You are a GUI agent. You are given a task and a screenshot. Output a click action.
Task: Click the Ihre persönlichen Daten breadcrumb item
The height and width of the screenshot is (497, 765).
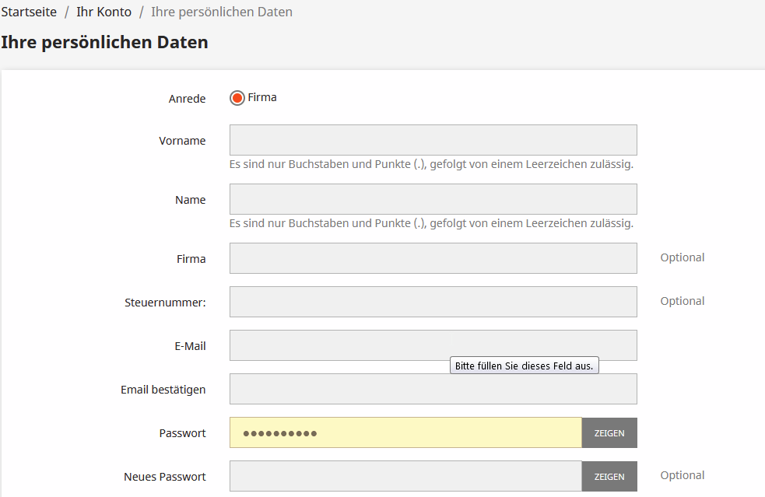[x=222, y=12]
